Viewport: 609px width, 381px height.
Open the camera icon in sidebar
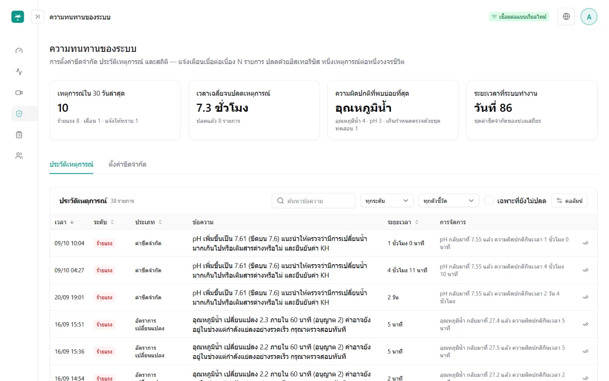(x=19, y=93)
